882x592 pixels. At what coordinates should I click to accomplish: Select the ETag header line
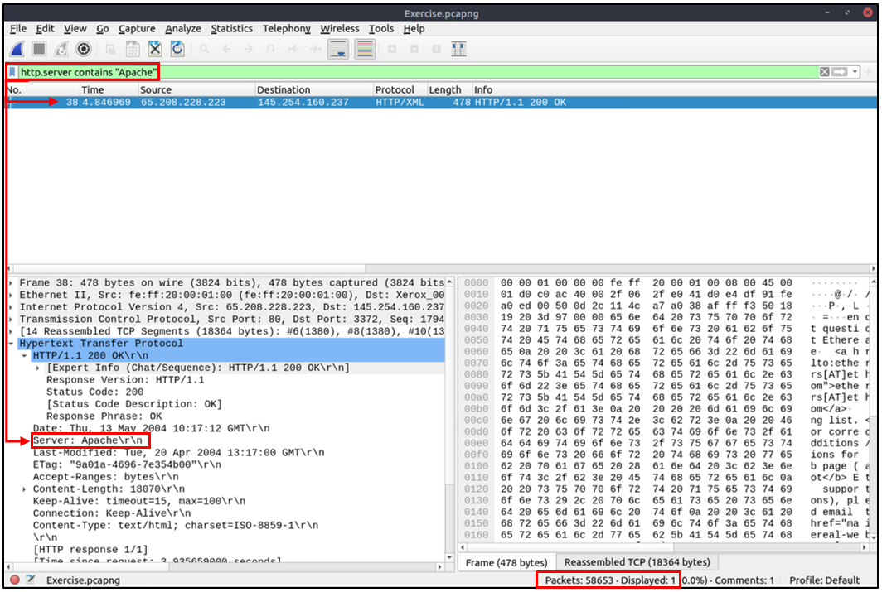click(127, 464)
